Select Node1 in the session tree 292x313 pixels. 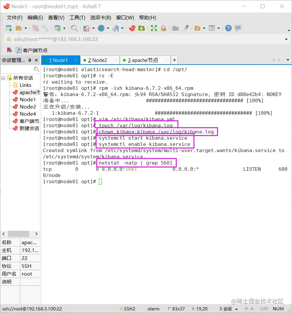pyautogui.click(x=24, y=100)
